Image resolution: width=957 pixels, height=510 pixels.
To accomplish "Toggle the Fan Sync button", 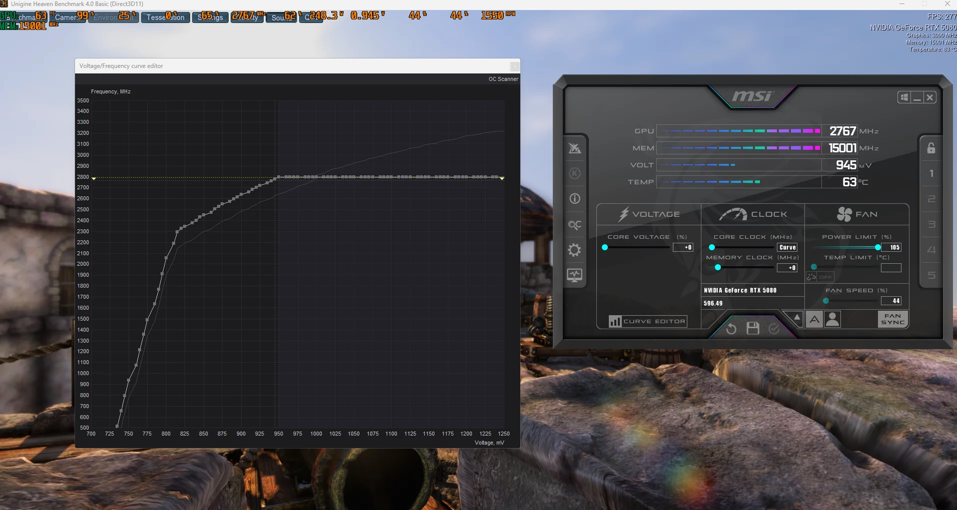I will point(892,319).
